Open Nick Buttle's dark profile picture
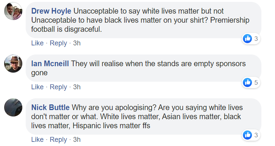Screen dimensions: 275x146 coord(13,107)
